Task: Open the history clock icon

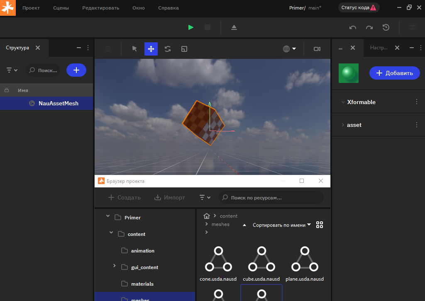Action: (386, 27)
